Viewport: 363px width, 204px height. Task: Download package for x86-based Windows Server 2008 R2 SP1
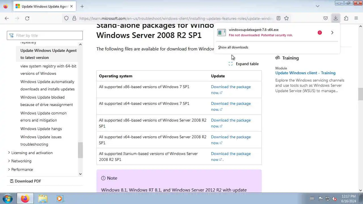231,123
